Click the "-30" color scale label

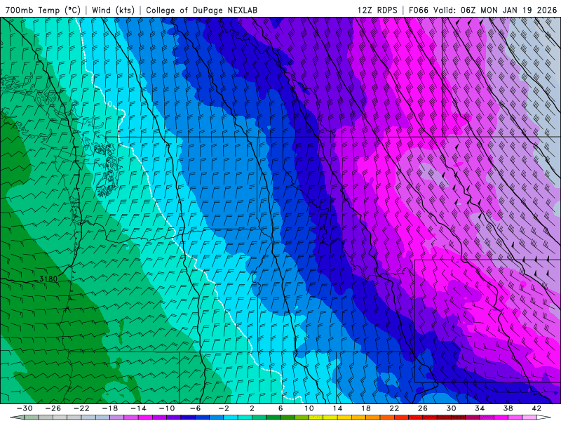(25, 408)
